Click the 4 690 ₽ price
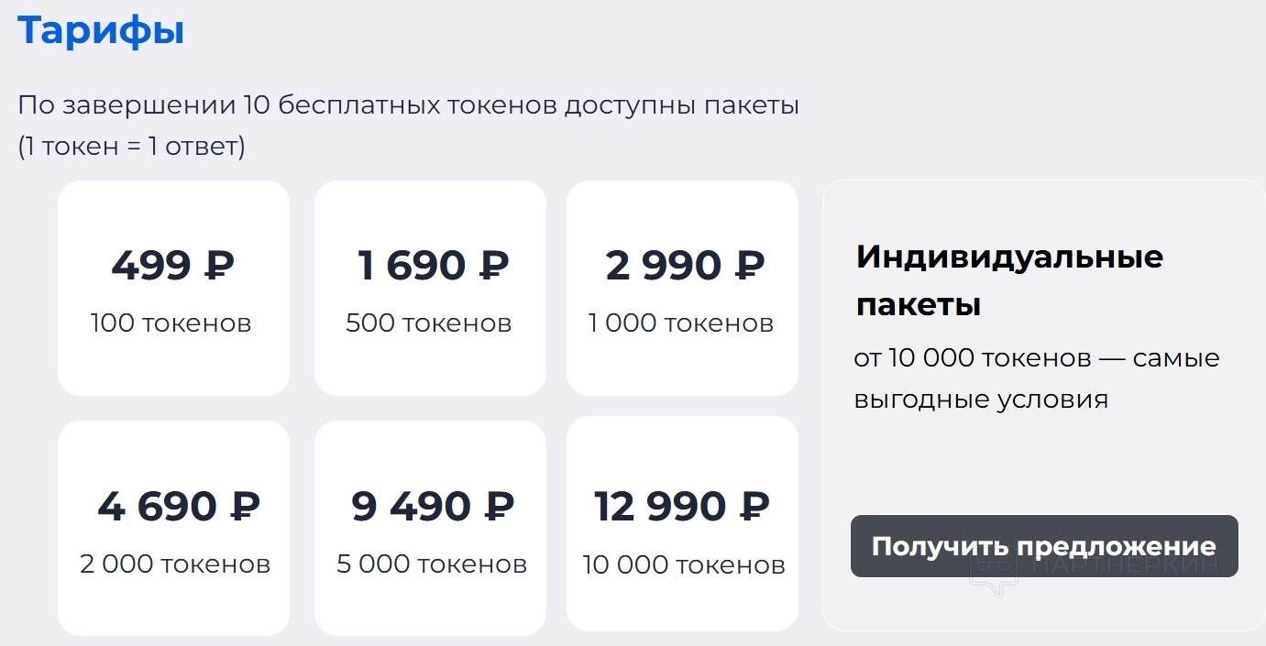 (179, 506)
